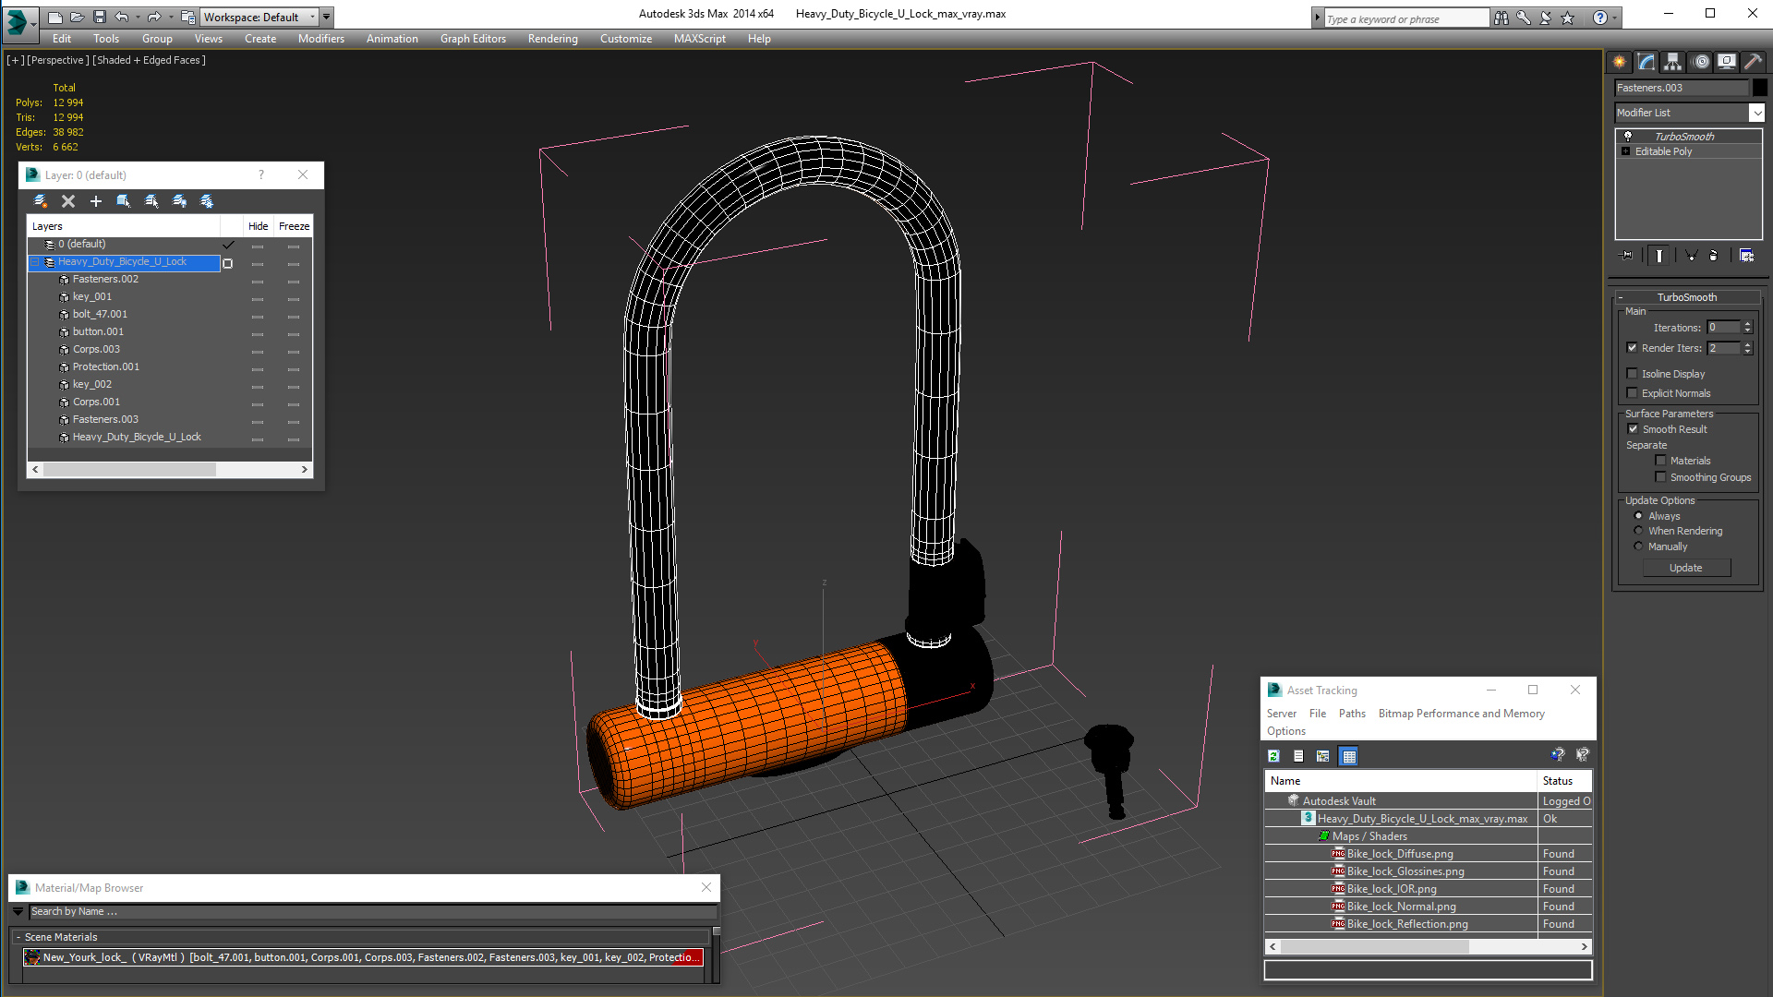
Task: Switch Asset Tracking to table view
Action: 1349,756
